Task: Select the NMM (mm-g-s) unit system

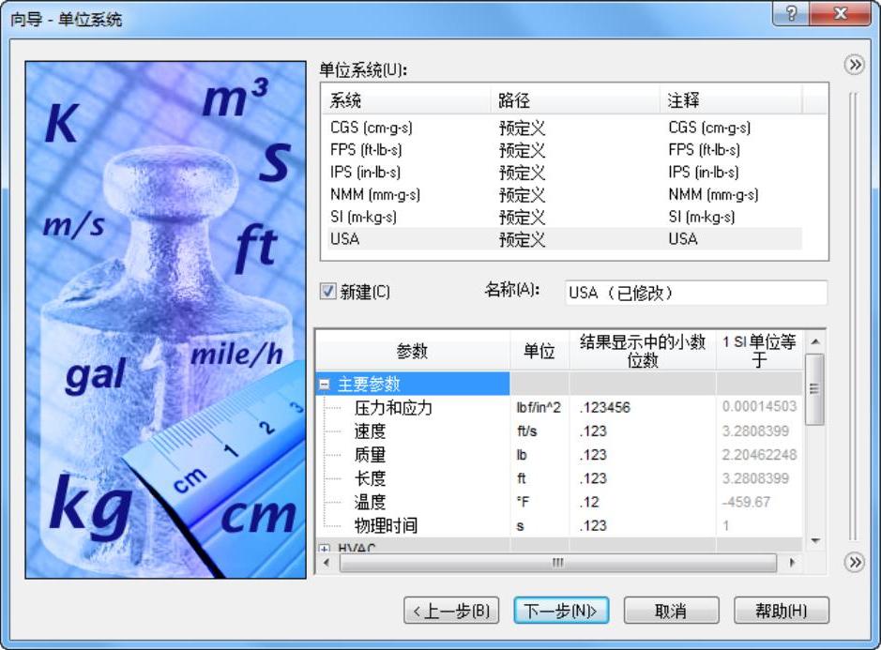Action: click(x=564, y=194)
